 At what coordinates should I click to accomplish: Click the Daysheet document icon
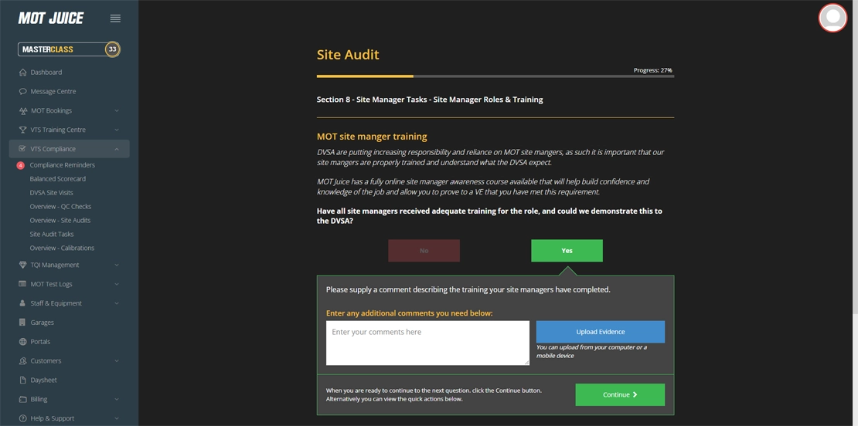[x=22, y=380]
